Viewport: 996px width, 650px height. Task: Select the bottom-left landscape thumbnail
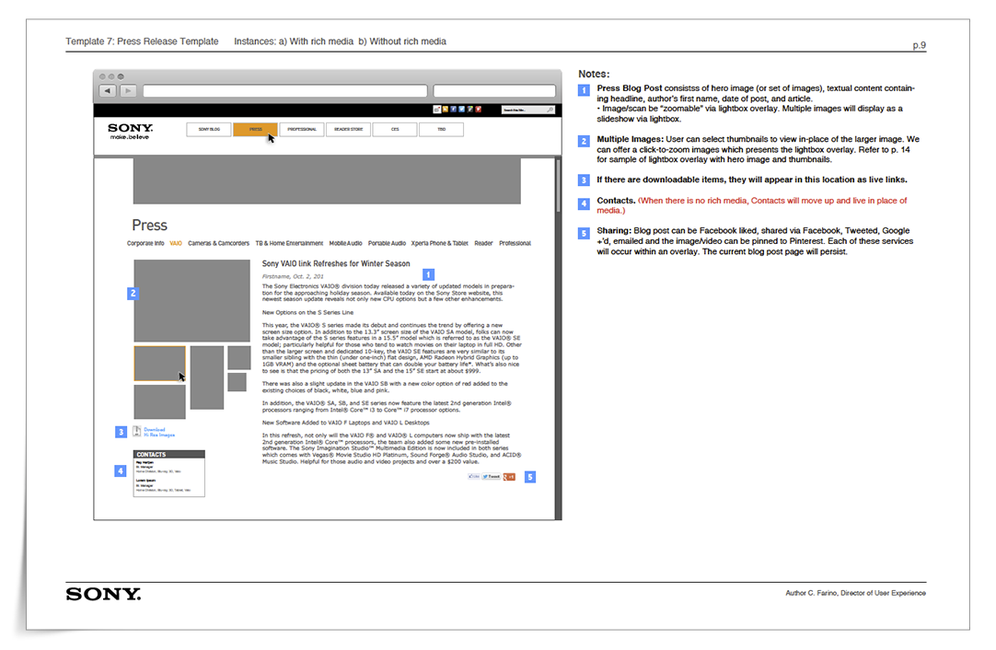point(159,401)
